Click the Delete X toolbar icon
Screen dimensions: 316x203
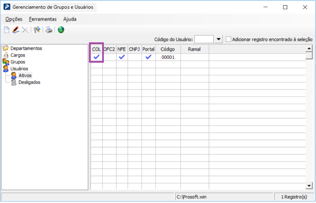tap(25, 30)
